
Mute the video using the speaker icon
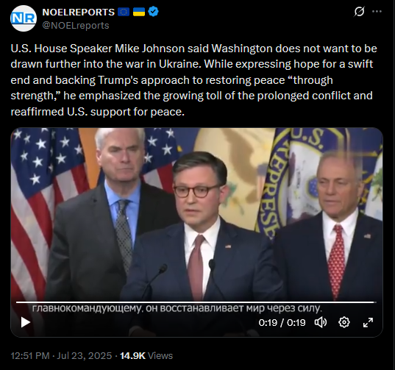pos(321,322)
